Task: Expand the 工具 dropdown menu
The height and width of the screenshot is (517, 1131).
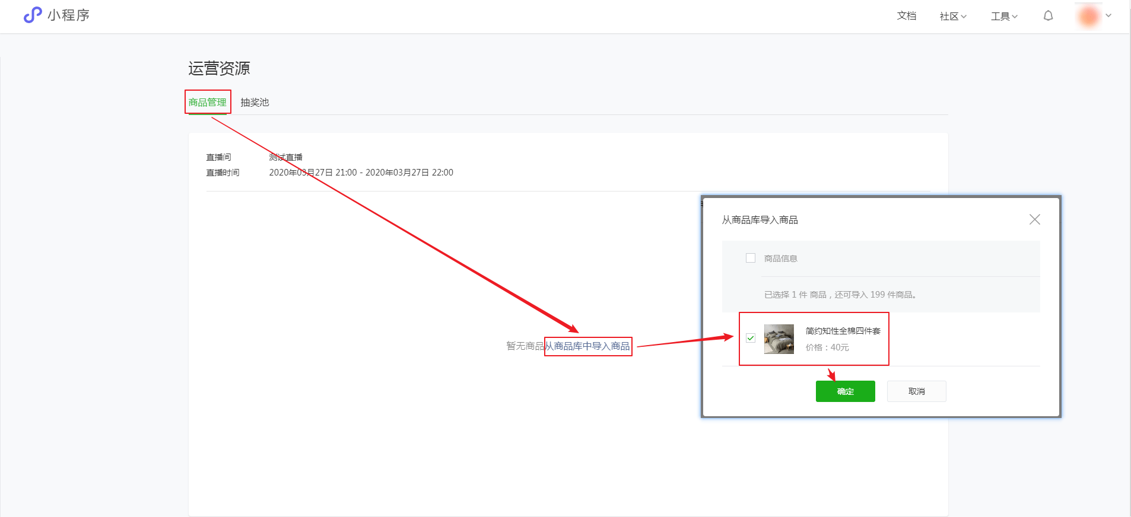Action: 1004,17
